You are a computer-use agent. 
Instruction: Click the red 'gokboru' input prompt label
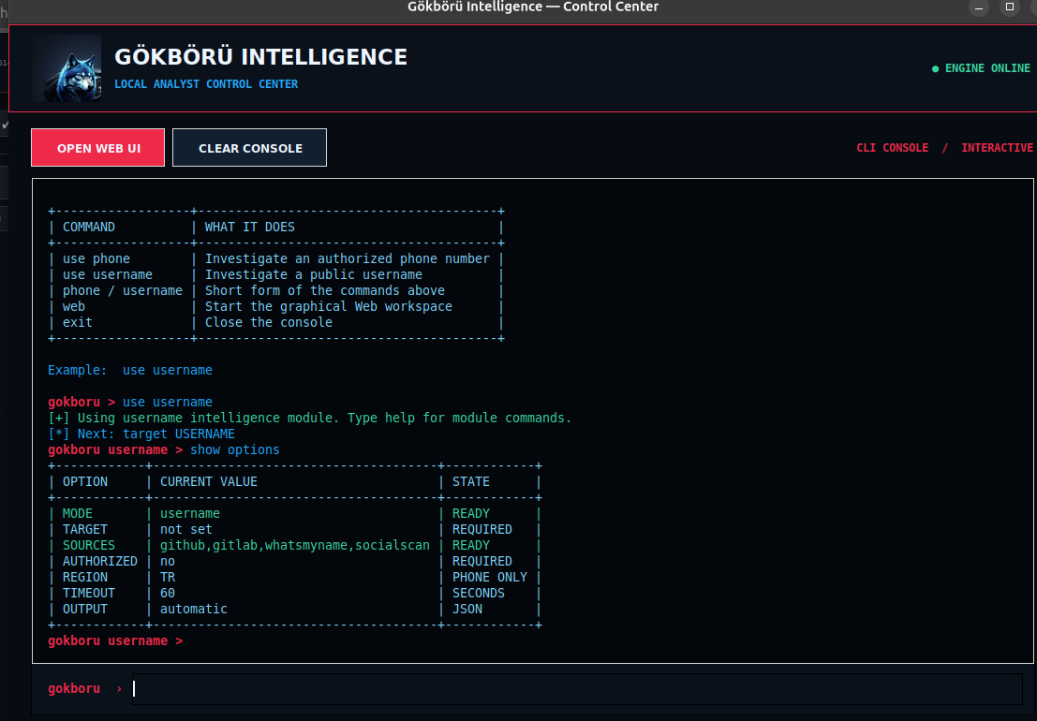73,688
